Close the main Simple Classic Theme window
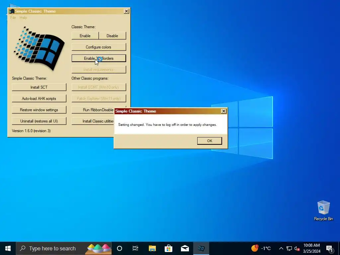This screenshot has width=340, height=255. click(127, 11)
